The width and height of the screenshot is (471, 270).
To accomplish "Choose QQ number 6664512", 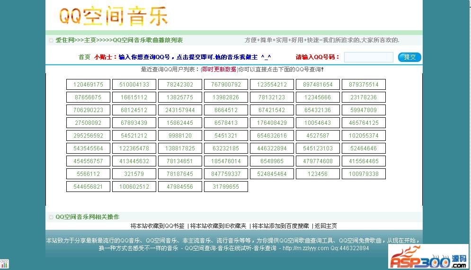I will (x=226, y=110).
